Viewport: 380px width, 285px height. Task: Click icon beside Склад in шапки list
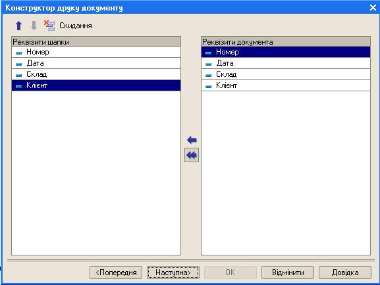(x=18, y=75)
